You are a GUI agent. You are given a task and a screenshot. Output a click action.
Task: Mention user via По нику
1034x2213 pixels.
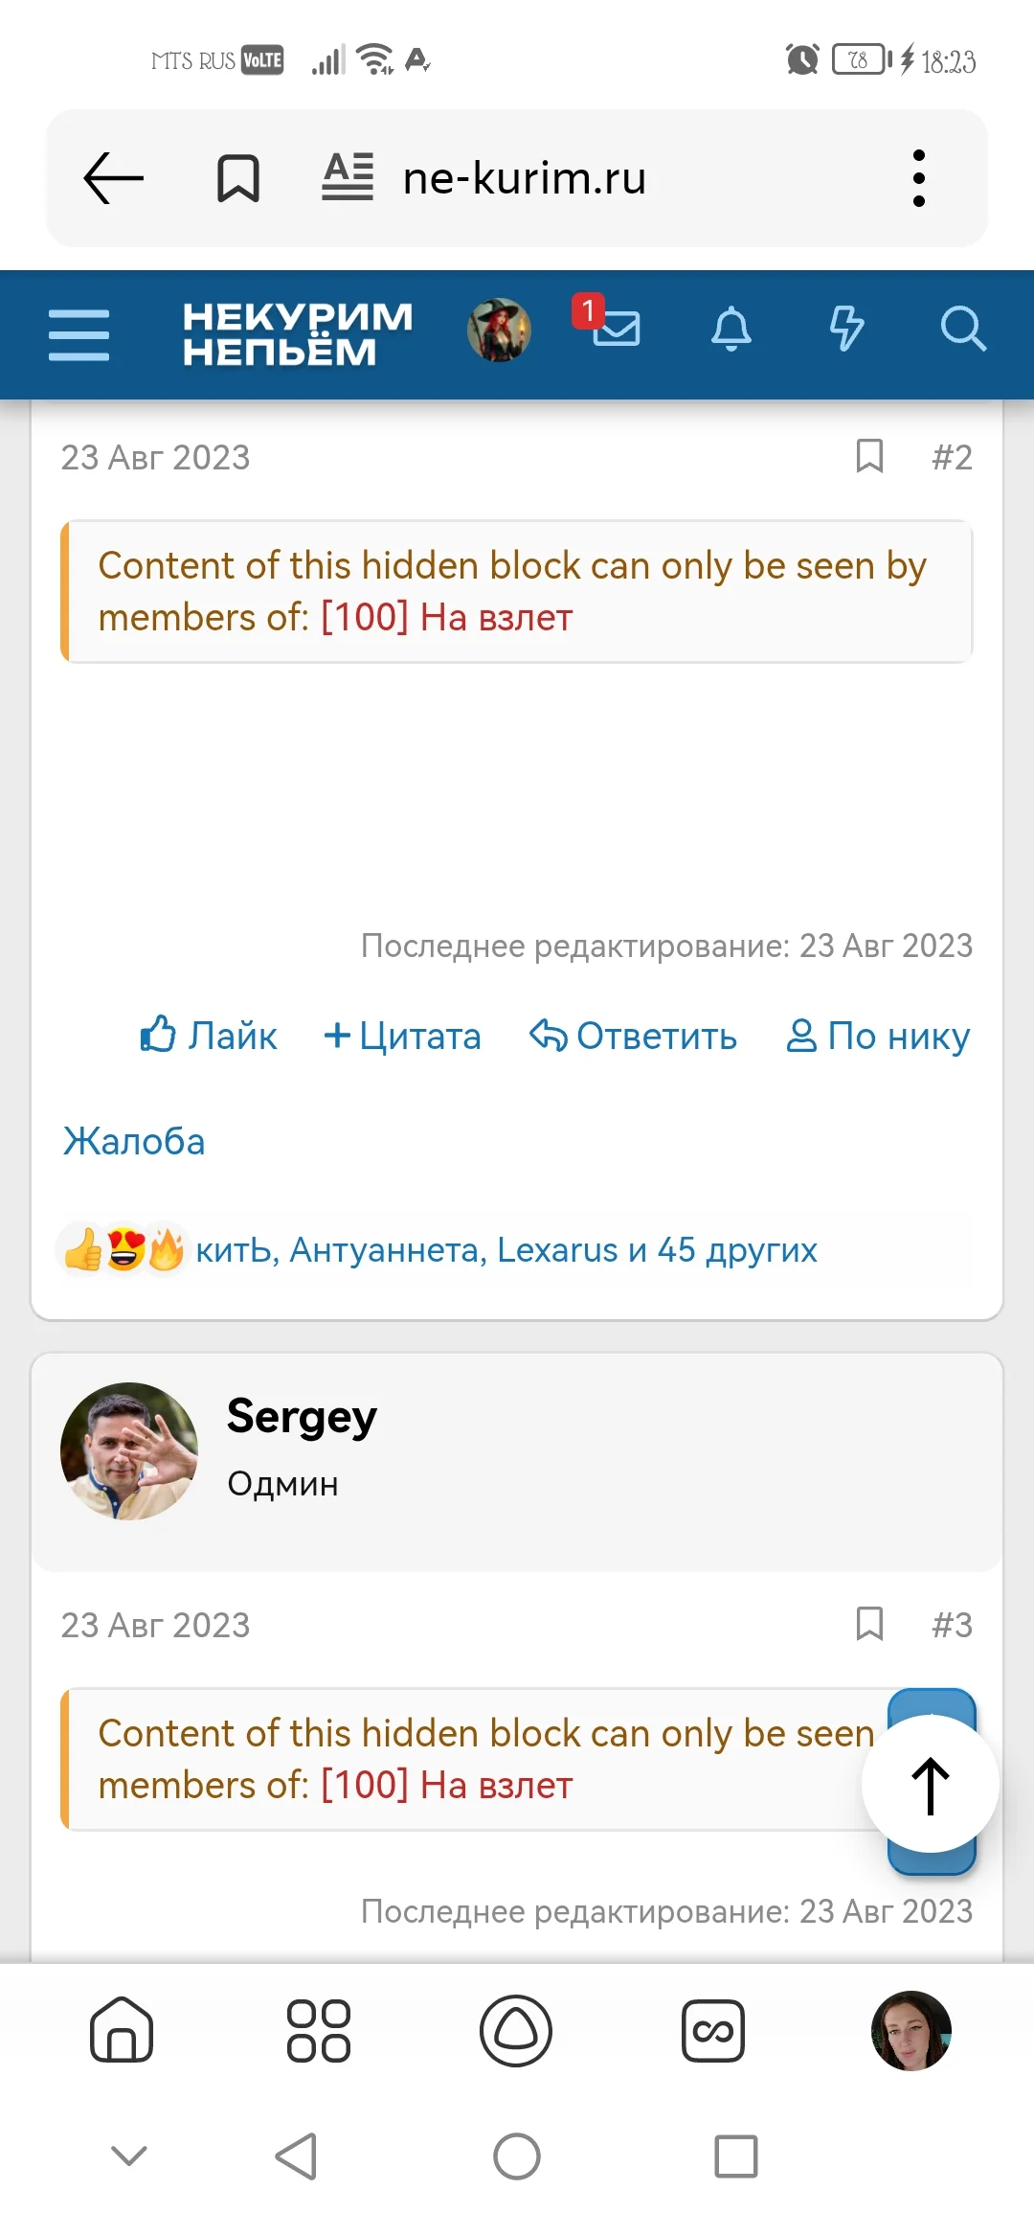click(x=878, y=1036)
